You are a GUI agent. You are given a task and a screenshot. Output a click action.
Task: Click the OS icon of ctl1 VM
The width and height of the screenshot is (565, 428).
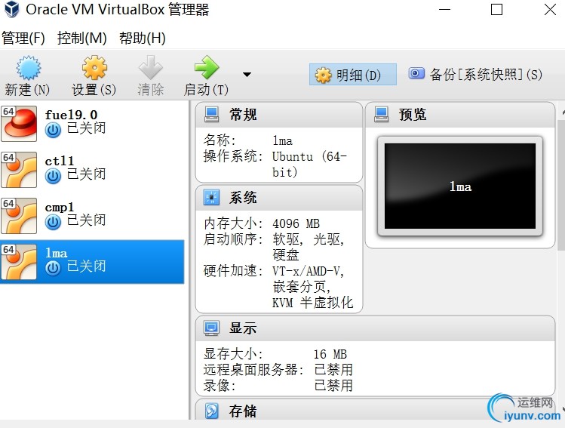point(19,170)
